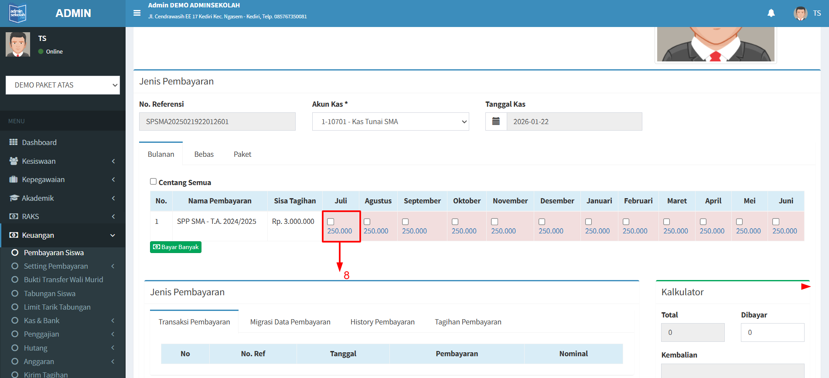Click the Akademik graduation cap icon

(x=14, y=198)
